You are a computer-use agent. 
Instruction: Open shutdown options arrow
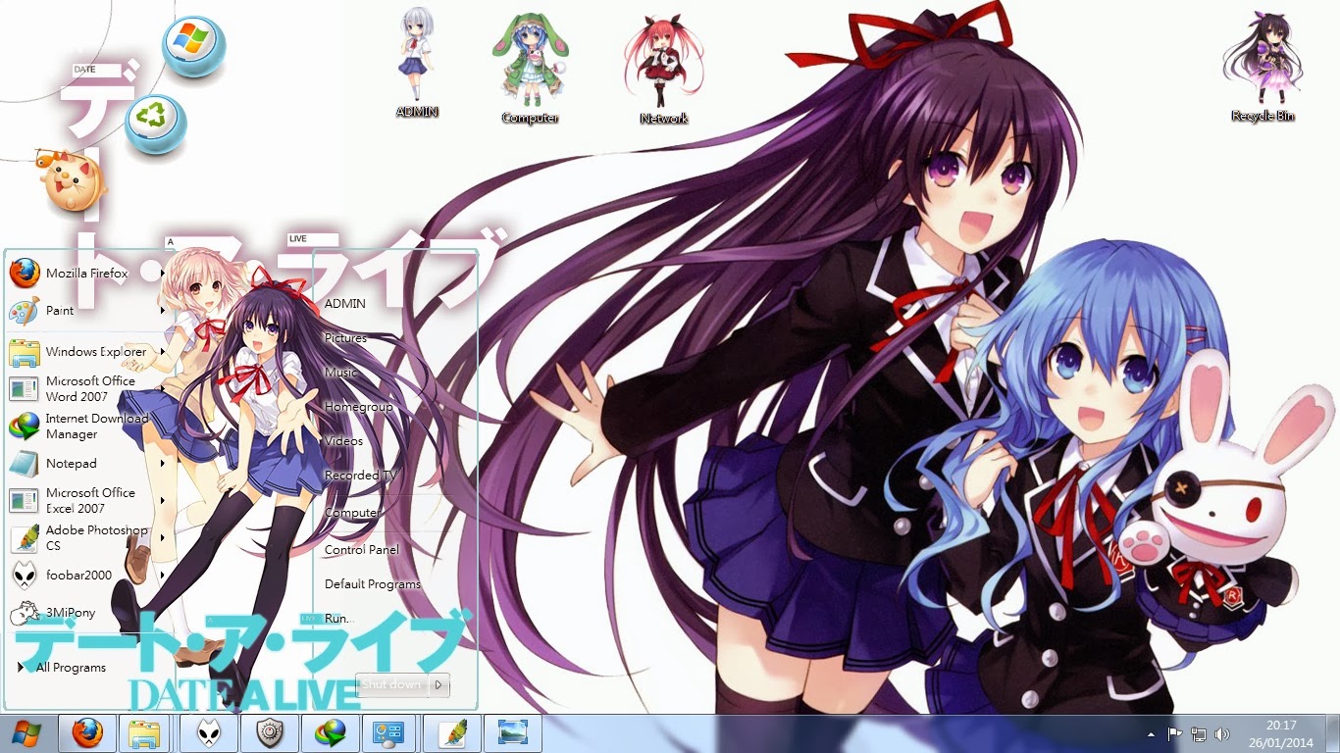(x=438, y=684)
